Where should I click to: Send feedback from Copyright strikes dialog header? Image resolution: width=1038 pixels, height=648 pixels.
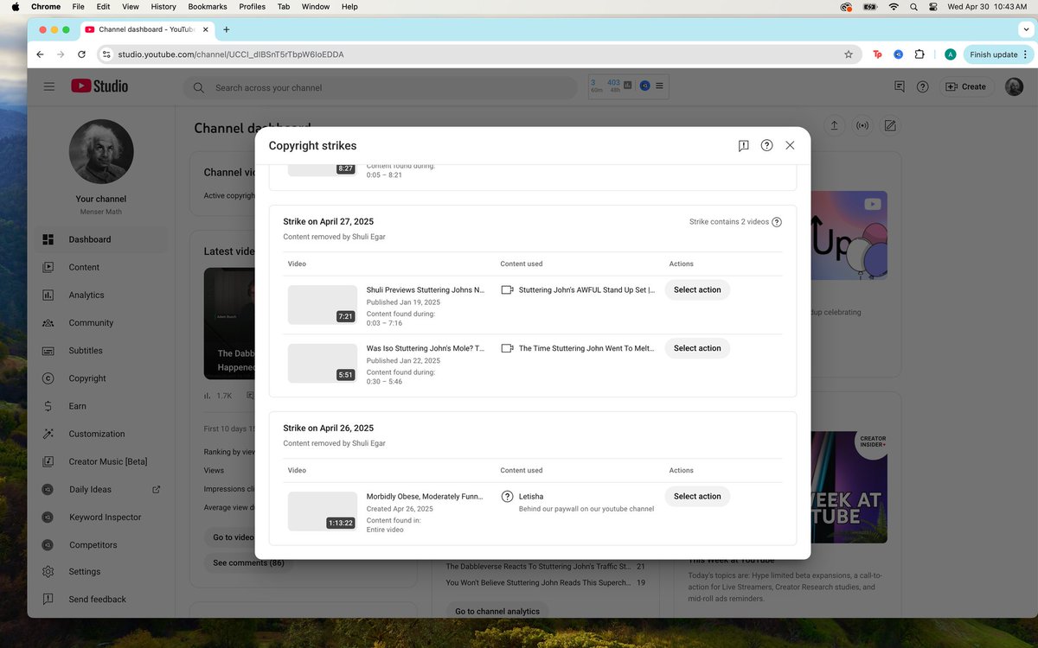[x=743, y=146]
